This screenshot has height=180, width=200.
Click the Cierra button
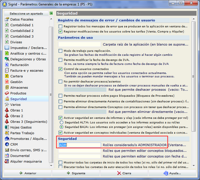[124, 173]
